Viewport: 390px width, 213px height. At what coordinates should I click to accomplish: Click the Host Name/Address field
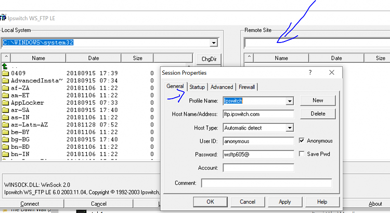pyautogui.click(x=258, y=115)
